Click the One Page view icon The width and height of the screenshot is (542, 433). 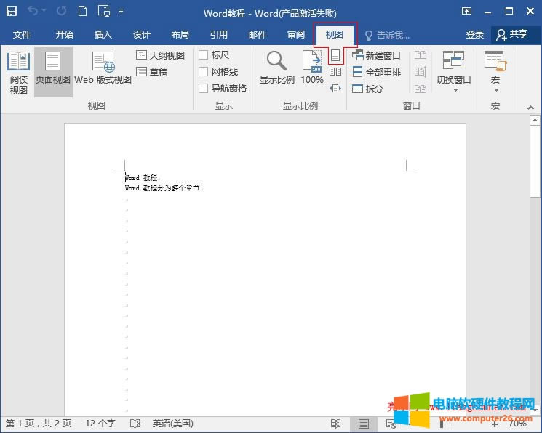tap(335, 55)
